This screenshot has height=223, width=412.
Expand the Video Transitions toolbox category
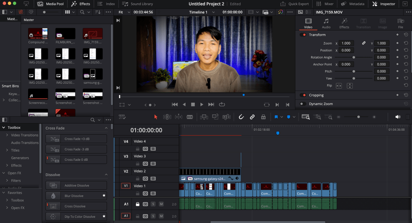point(7,135)
